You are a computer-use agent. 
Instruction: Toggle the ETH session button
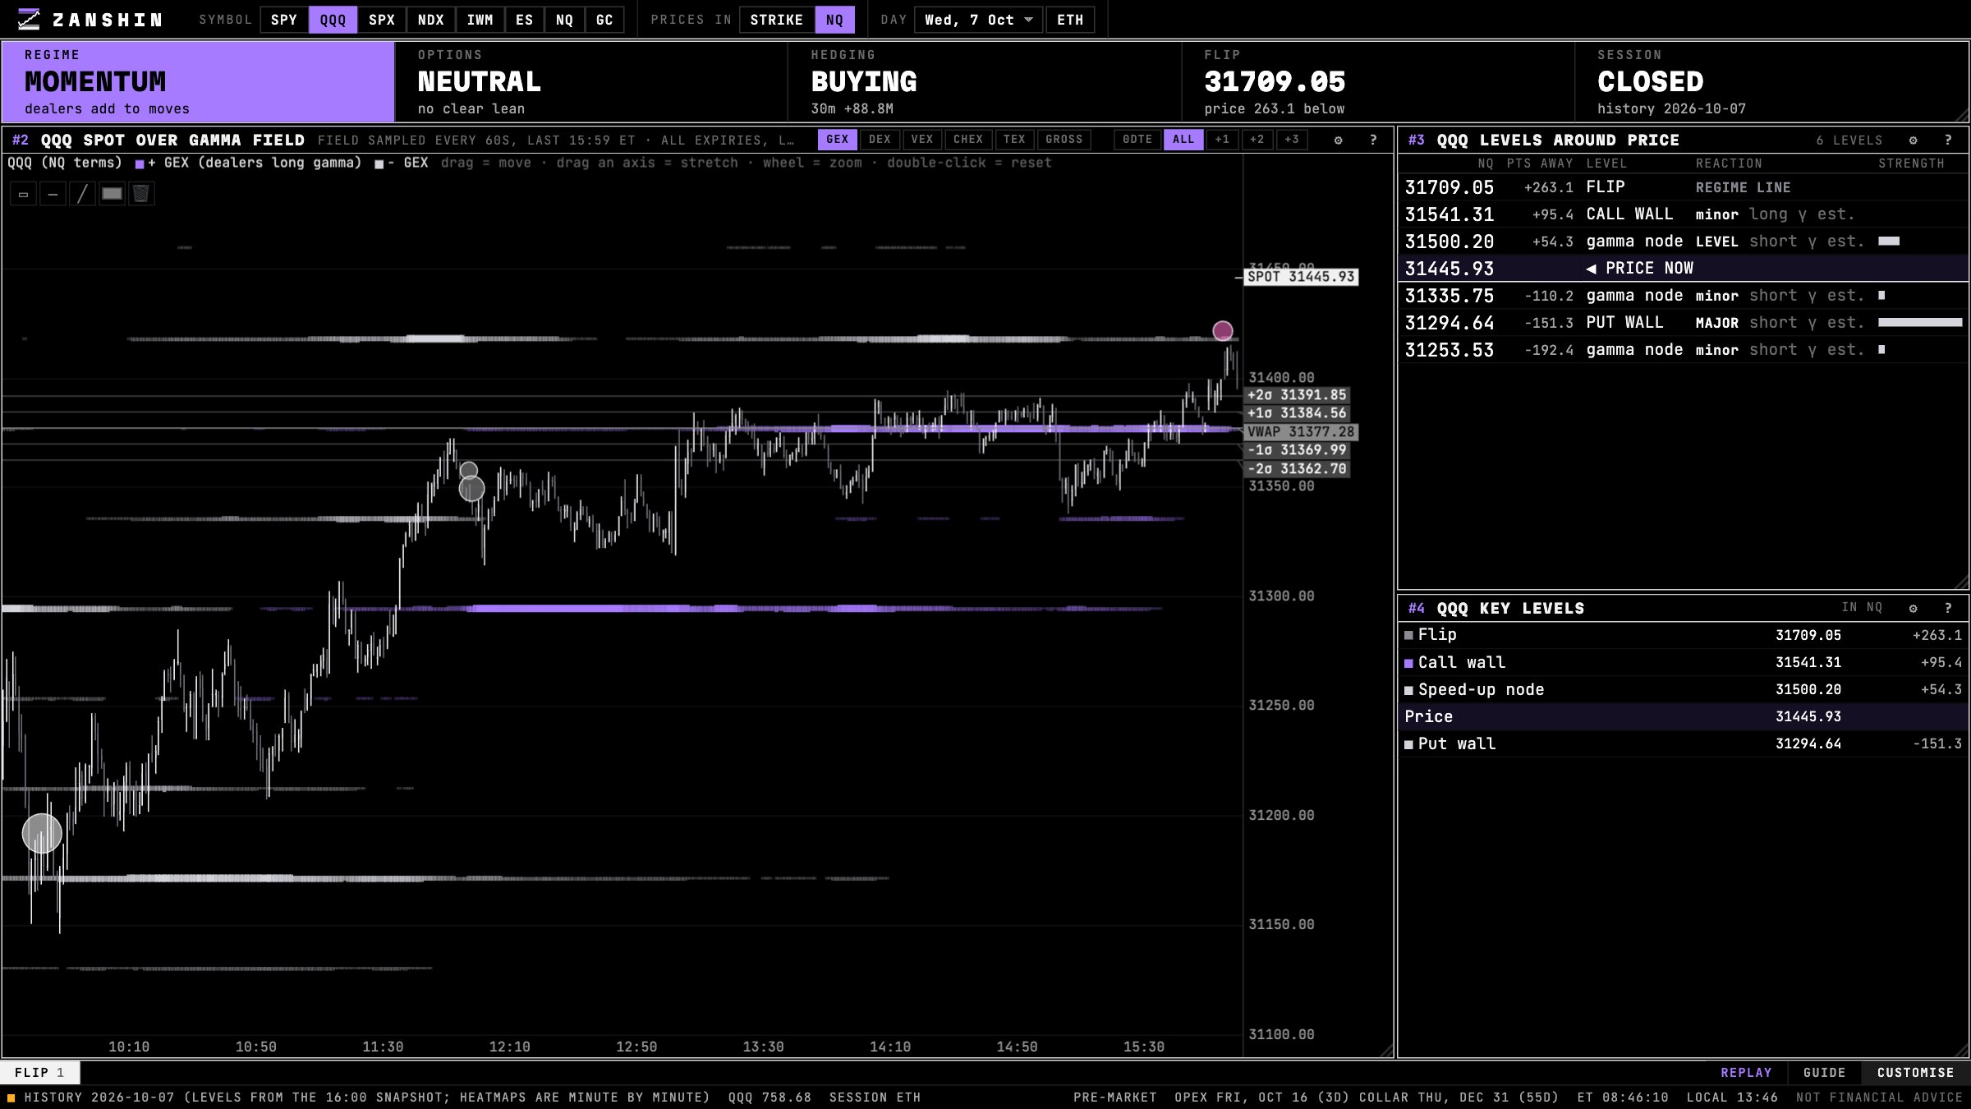[x=1069, y=20]
